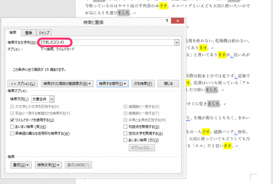This screenshot has width=273, height=184.
Task: Enable 英単語の異なる活用形も検索する checkbox
Action: tap(12, 133)
